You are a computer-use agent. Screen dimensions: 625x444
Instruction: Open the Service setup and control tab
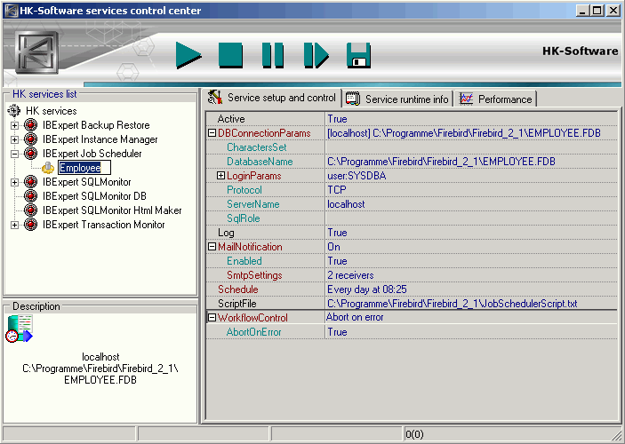[273, 98]
